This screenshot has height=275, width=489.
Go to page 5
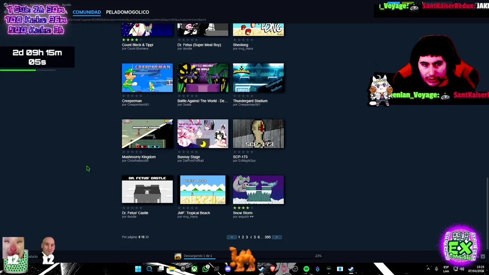(255, 237)
